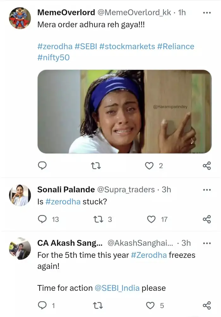Open more options on Sonali Palande's tweet
221x317 pixels.
pos(207,190)
